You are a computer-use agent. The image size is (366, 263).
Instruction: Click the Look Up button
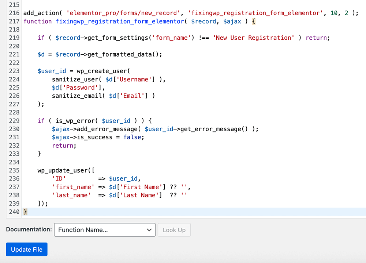point(174,230)
